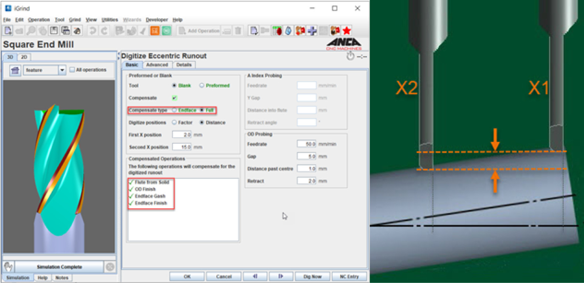The image size is (584, 283).
Task: Open the Utilities menu
Action: pyautogui.click(x=110, y=20)
